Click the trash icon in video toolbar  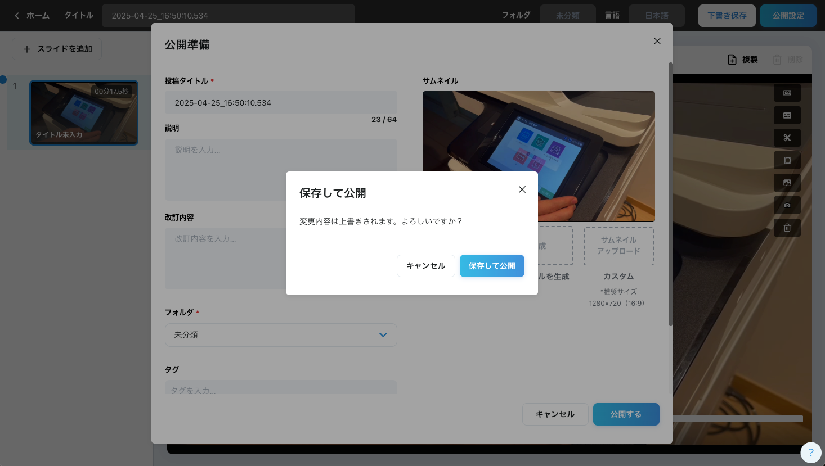(x=787, y=228)
